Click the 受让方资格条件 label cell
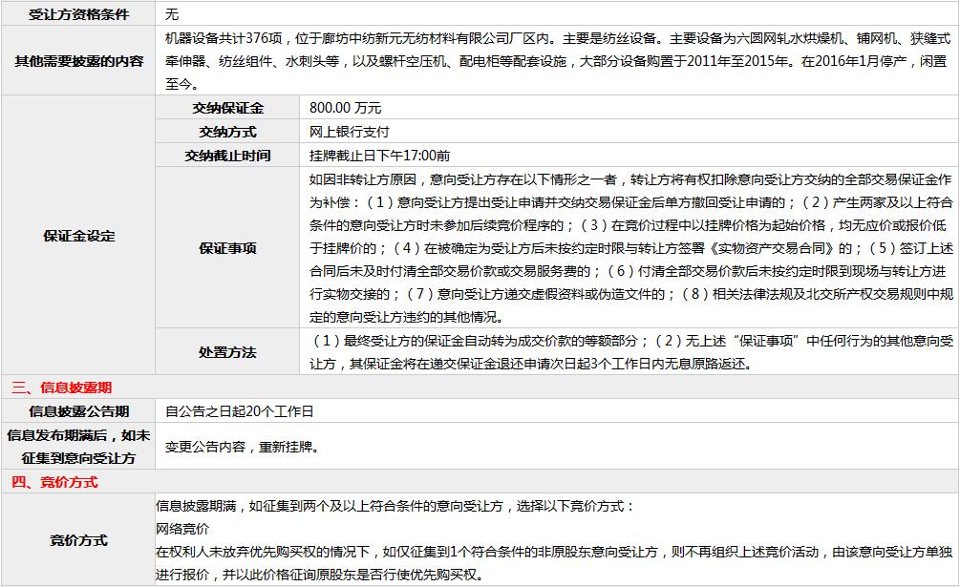 (78, 14)
